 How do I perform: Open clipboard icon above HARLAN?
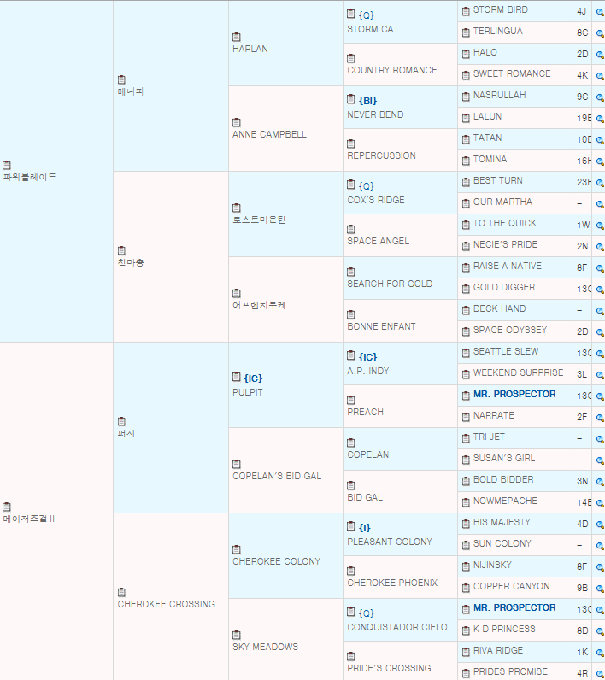coord(237,37)
